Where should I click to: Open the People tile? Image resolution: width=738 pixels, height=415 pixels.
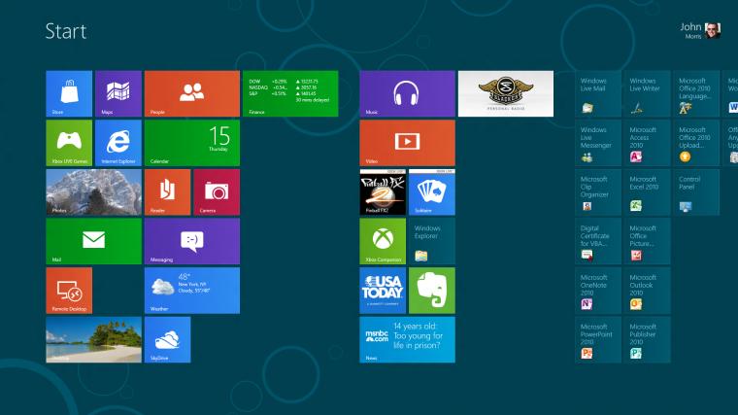coord(192,93)
